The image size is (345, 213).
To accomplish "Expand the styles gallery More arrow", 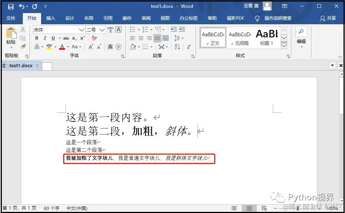I will tap(284, 46).
